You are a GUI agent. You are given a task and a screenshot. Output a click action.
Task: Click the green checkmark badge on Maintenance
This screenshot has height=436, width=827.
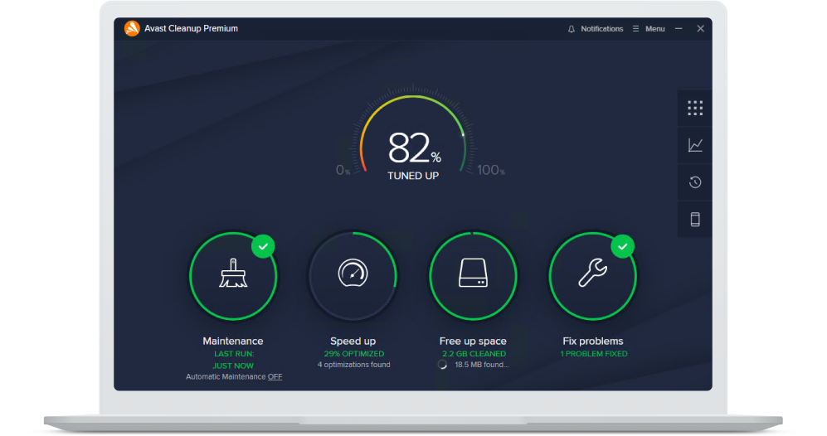click(263, 246)
